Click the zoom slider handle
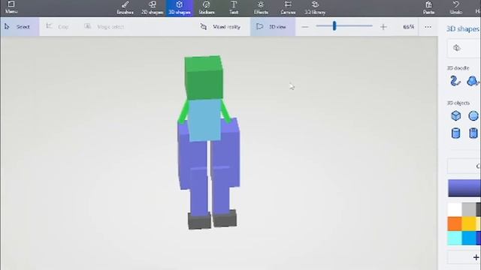Screen dimensions: 481x270 [x=334, y=26]
